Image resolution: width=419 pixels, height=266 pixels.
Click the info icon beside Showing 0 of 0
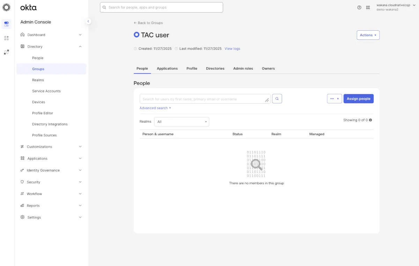coord(370,120)
